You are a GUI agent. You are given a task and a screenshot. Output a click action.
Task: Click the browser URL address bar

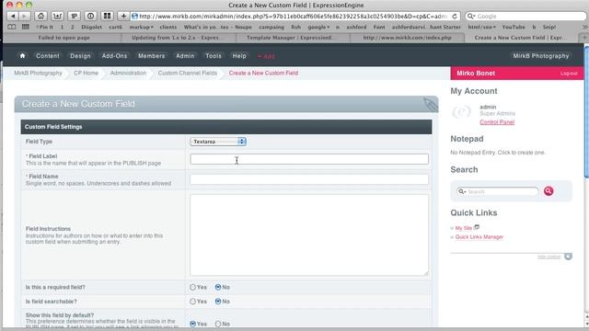click(293, 17)
